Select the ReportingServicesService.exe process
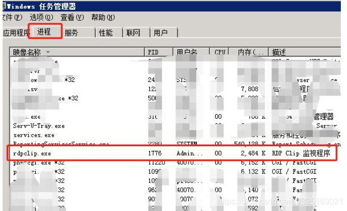Image resolution: width=347 pixels, height=211 pixels. 61,144
